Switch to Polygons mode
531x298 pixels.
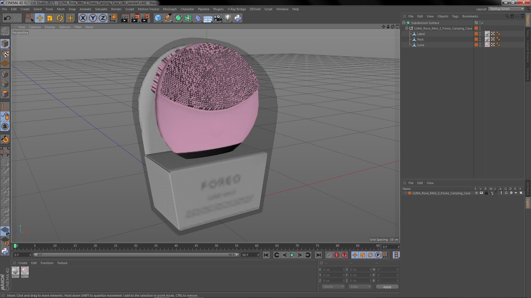[x=5, y=94]
